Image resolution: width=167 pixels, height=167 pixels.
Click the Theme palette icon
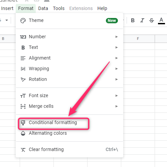23,21
